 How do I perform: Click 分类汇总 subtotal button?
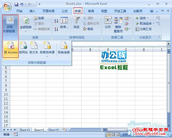pyautogui.click(x=144, y=29)
